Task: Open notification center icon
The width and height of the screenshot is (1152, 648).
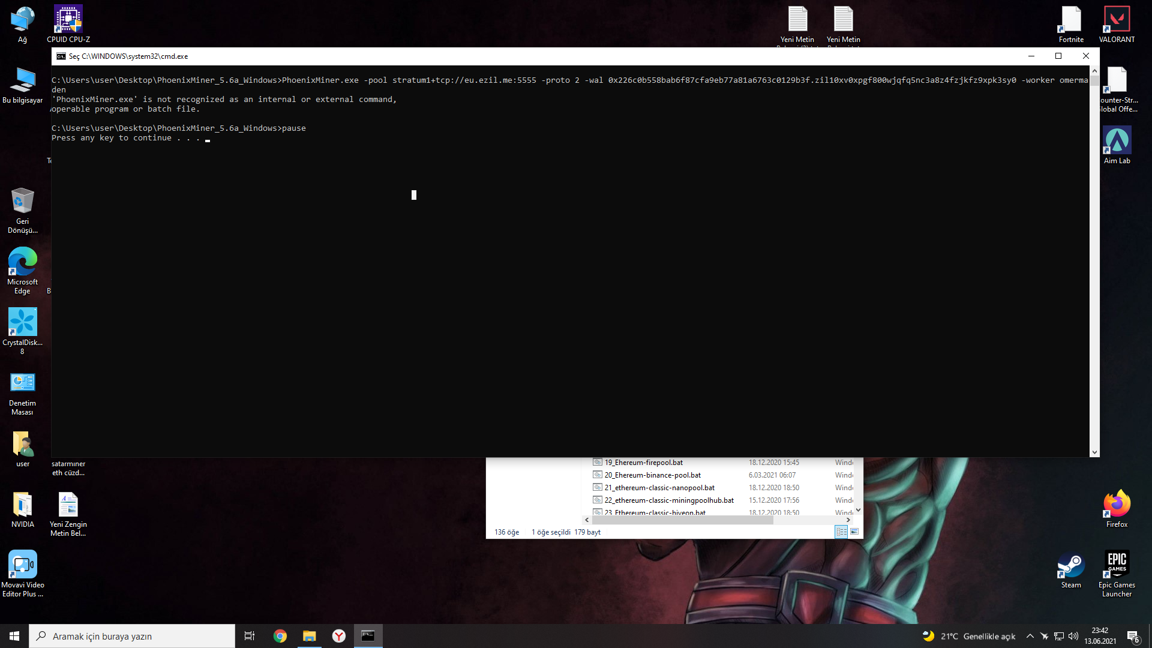Action: 1133,636
